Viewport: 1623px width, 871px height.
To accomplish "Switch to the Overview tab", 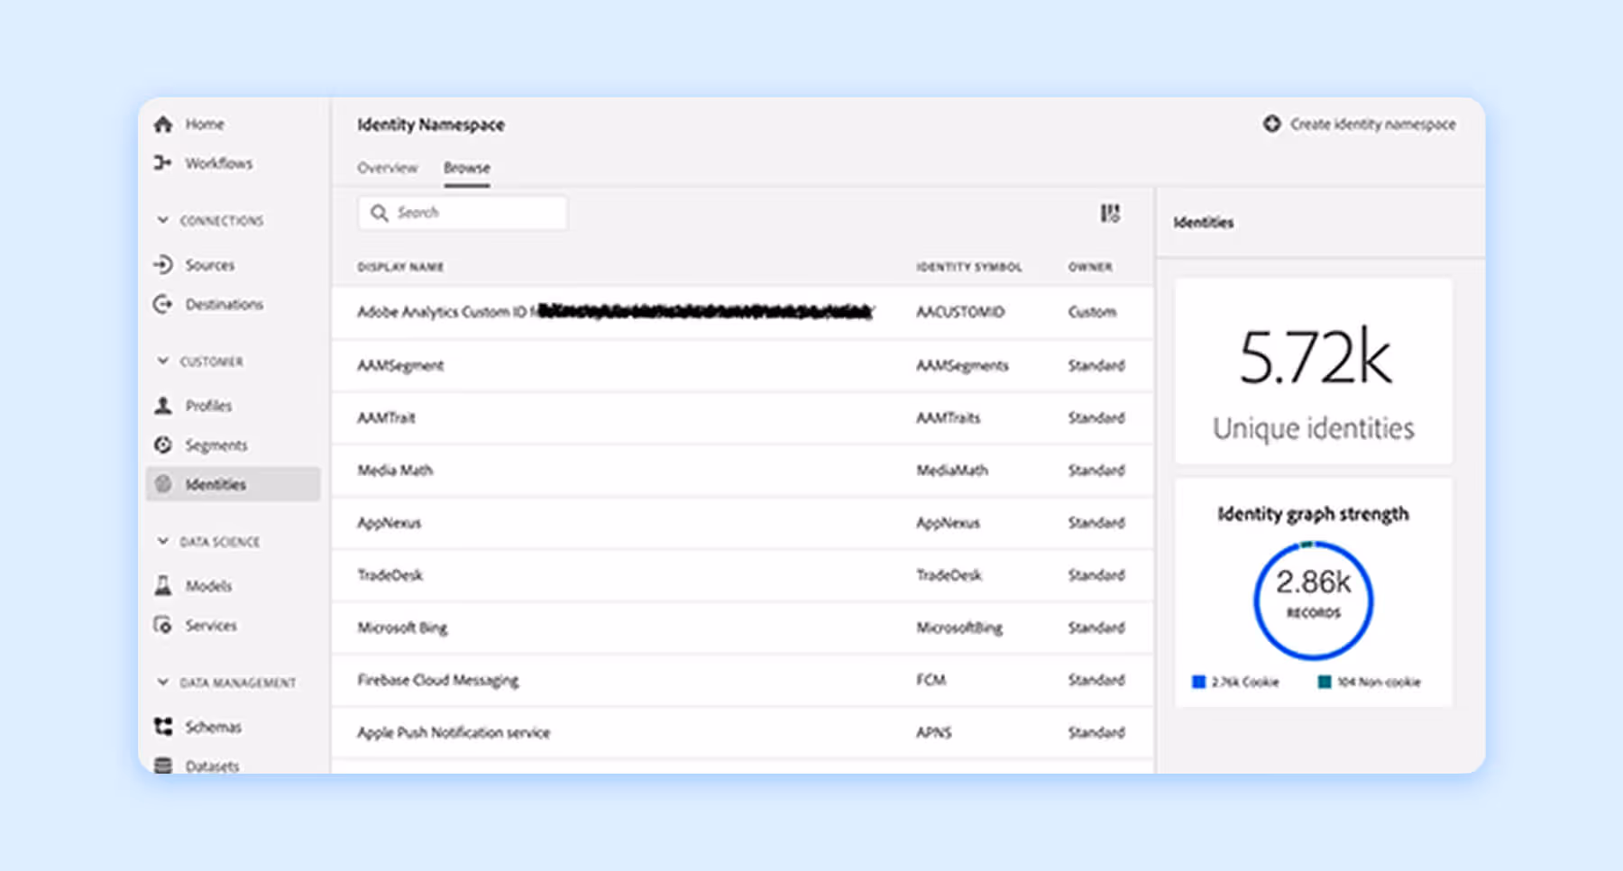I will tap(388, 168).
